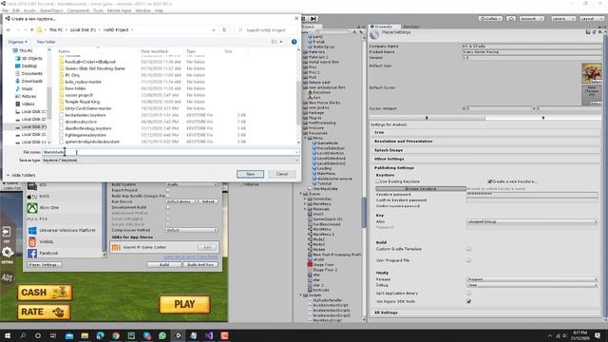Open the Organize dropdown in the dialog
Viewport: 608px width, 342px height.
pyautogui.click(x=17, y=42)
